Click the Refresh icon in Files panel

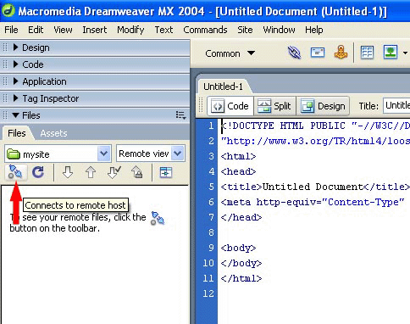tap(38, 172)
